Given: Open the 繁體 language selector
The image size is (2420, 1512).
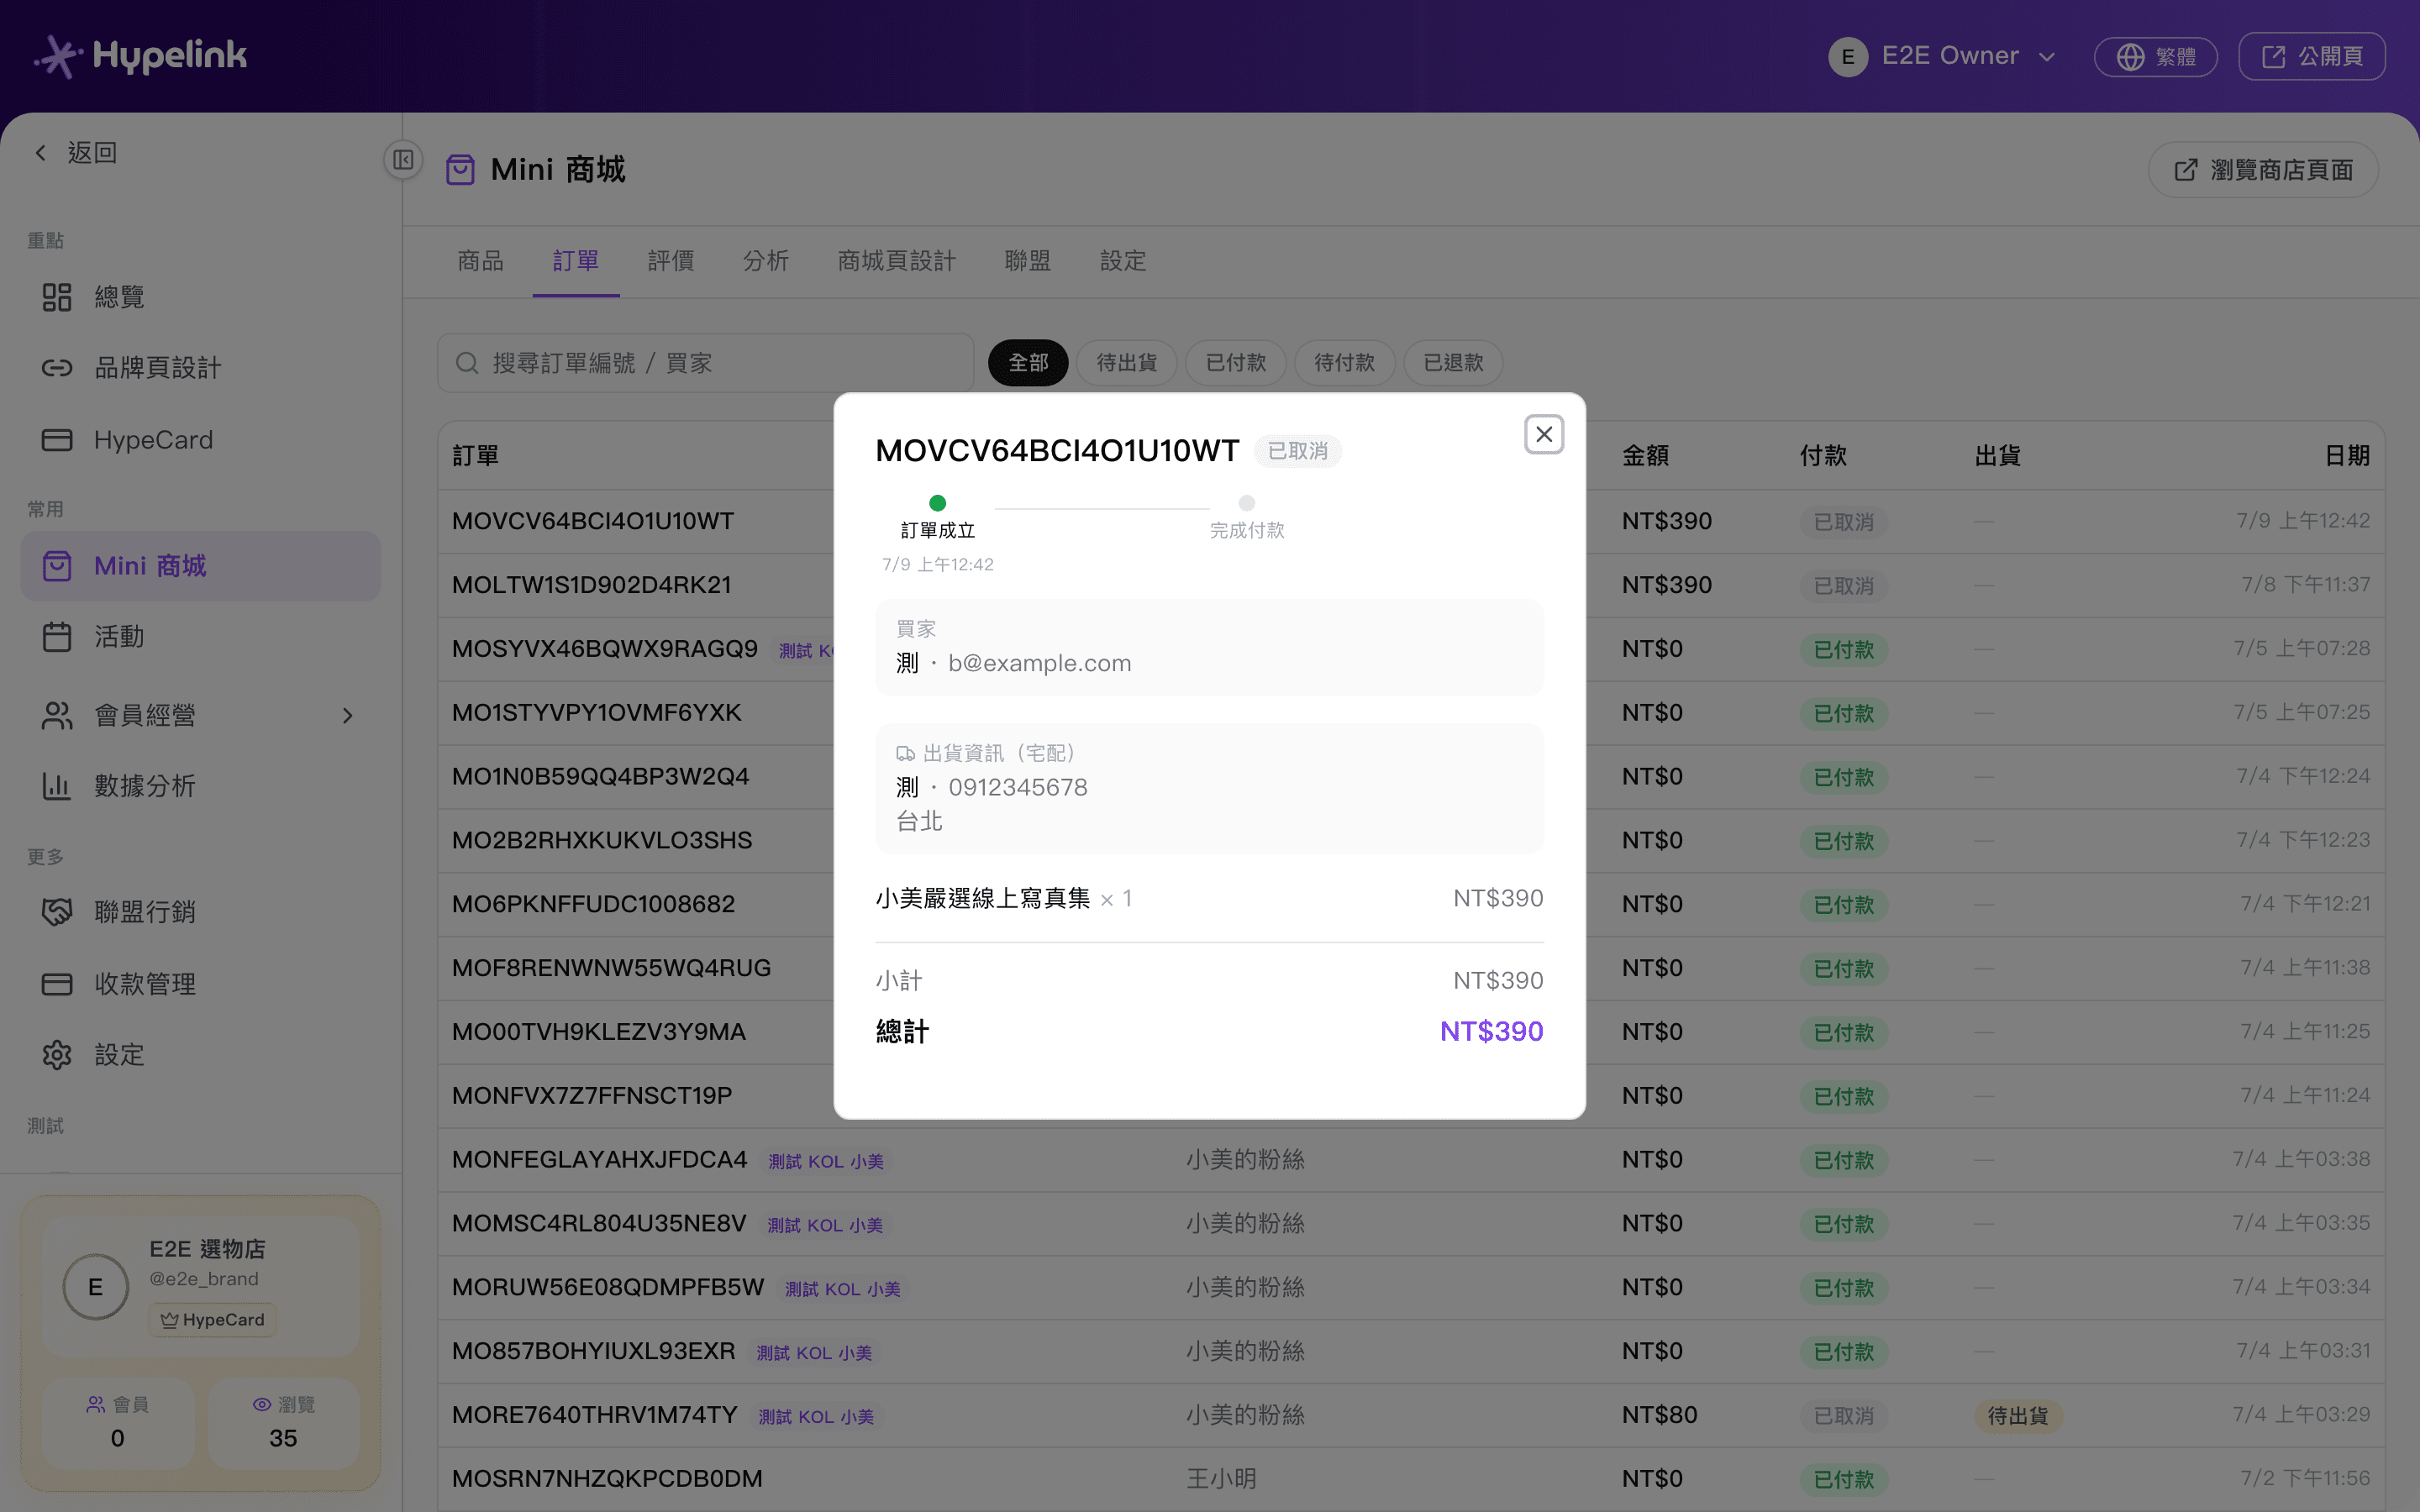Looking at the screenshot, I should 2155,56.
